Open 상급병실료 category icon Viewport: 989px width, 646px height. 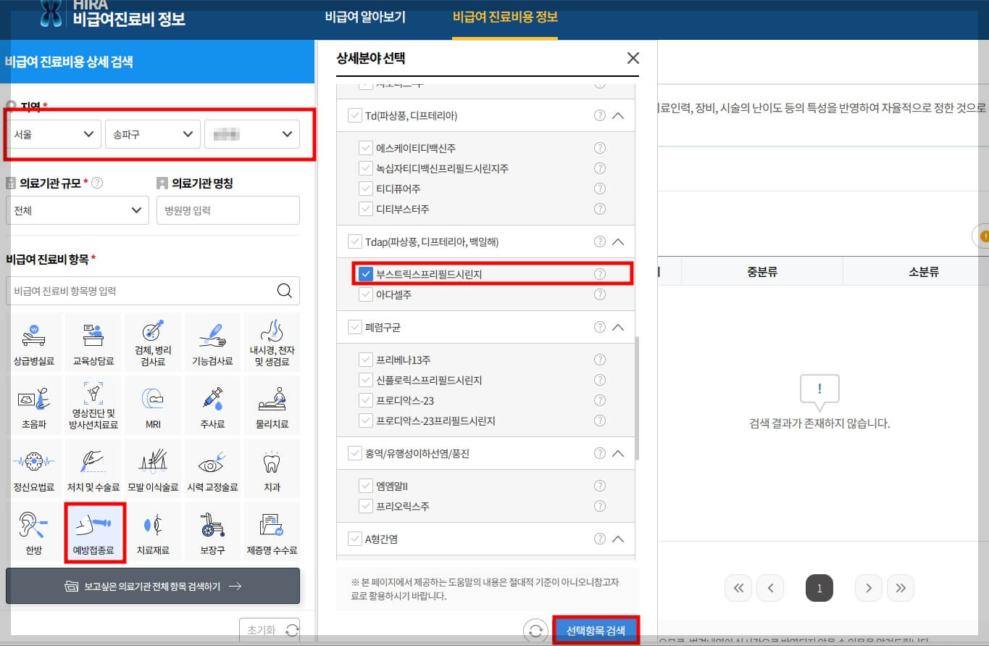(34, 343)
